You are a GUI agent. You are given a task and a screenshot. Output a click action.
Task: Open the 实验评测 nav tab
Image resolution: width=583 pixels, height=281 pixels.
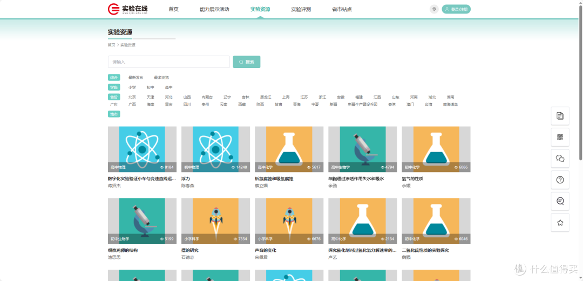(301, 9)
